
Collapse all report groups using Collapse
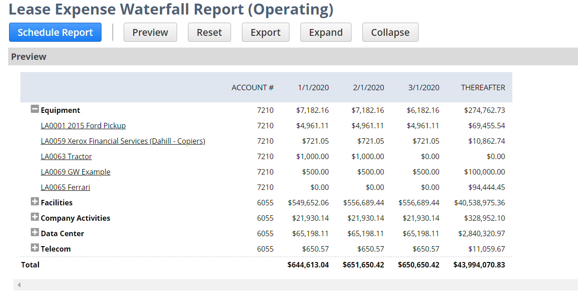point(390,32)
